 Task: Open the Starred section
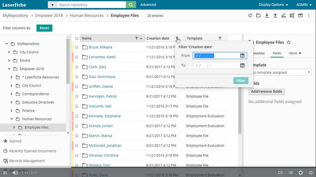[12, 141]
